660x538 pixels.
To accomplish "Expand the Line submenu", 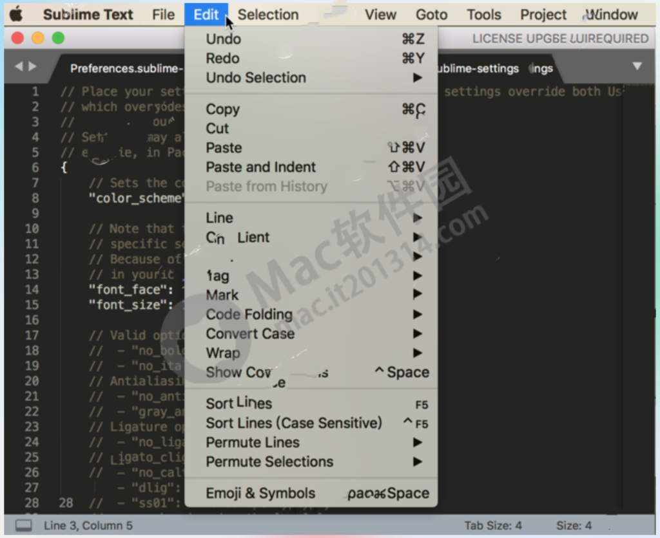I will (311, 218).
